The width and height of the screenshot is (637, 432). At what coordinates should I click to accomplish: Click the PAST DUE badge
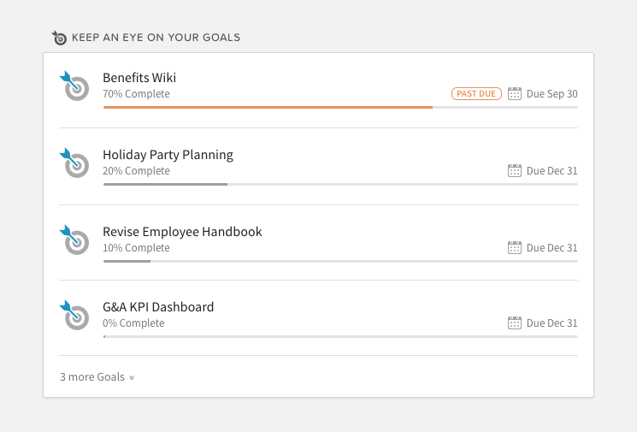(x=476, y=94)
